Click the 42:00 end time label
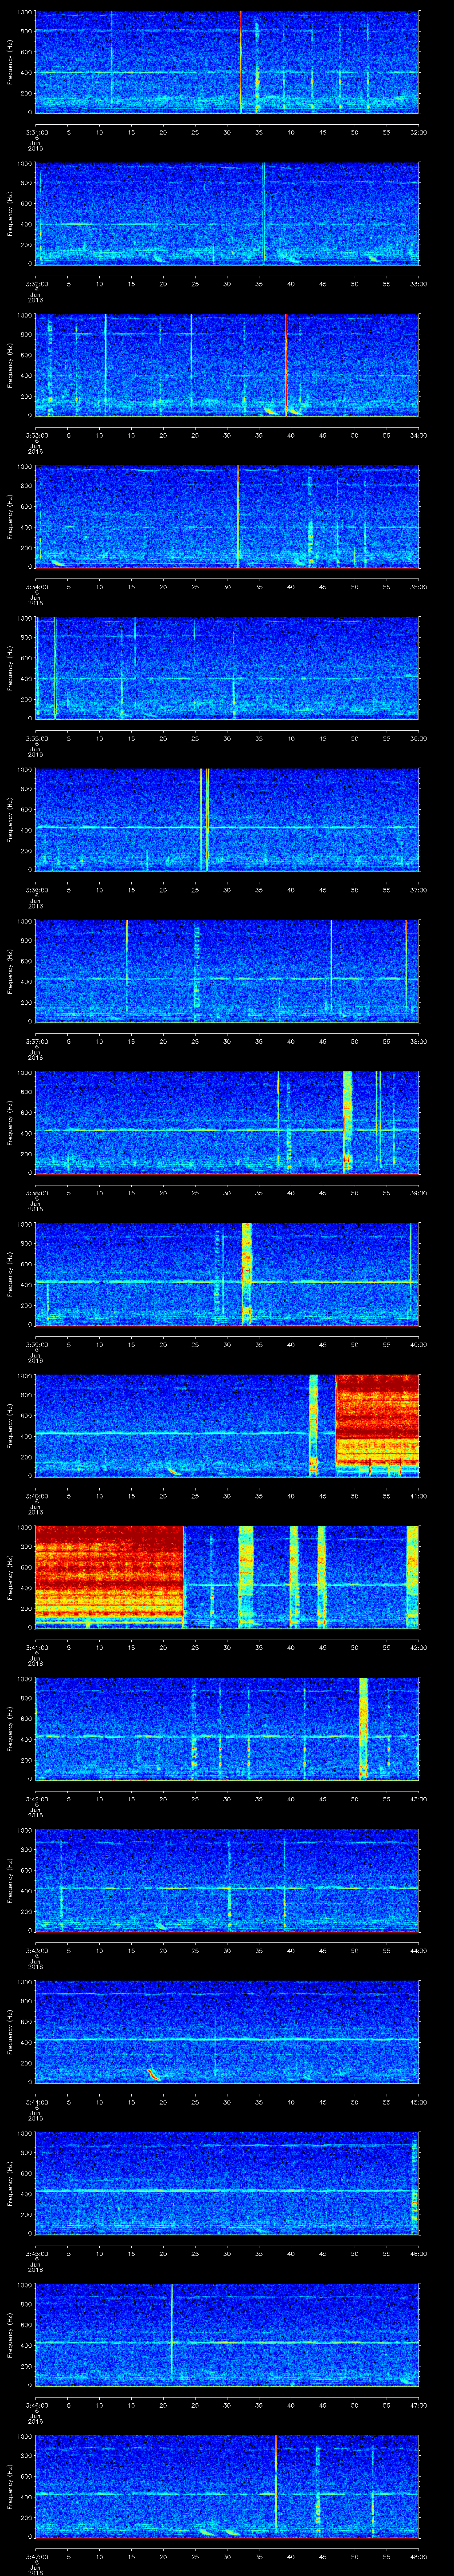 (418, 1648)
